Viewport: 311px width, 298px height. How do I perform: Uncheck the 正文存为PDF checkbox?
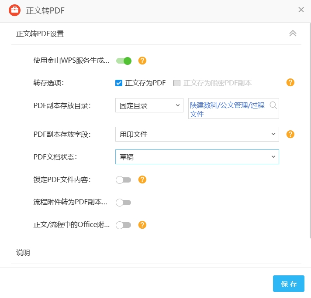(x=119, y=83)
